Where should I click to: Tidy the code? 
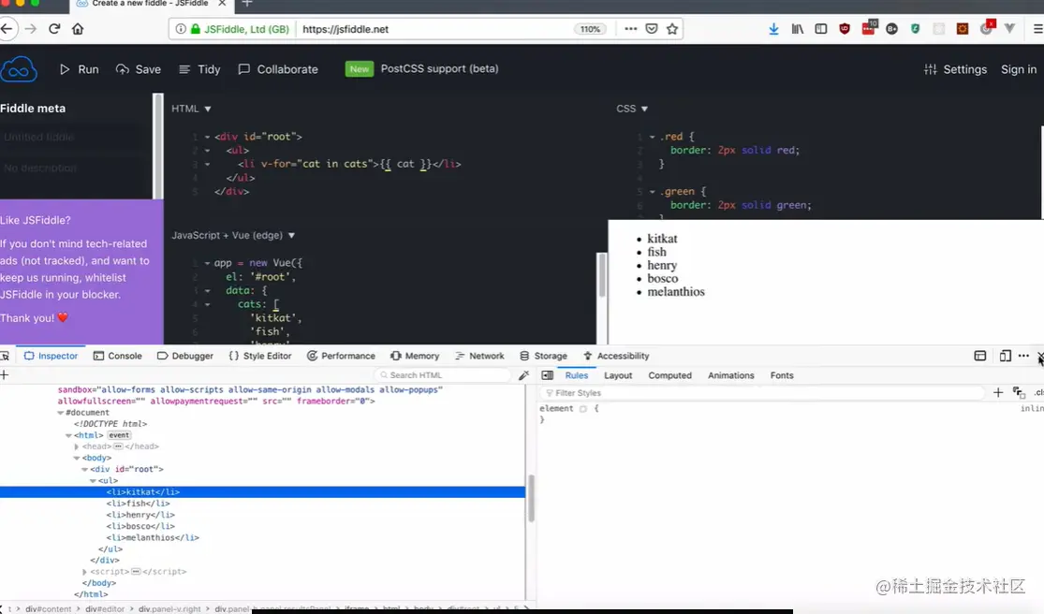click(199, 69)
